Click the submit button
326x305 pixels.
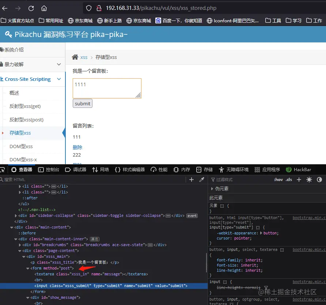[83, 103]
